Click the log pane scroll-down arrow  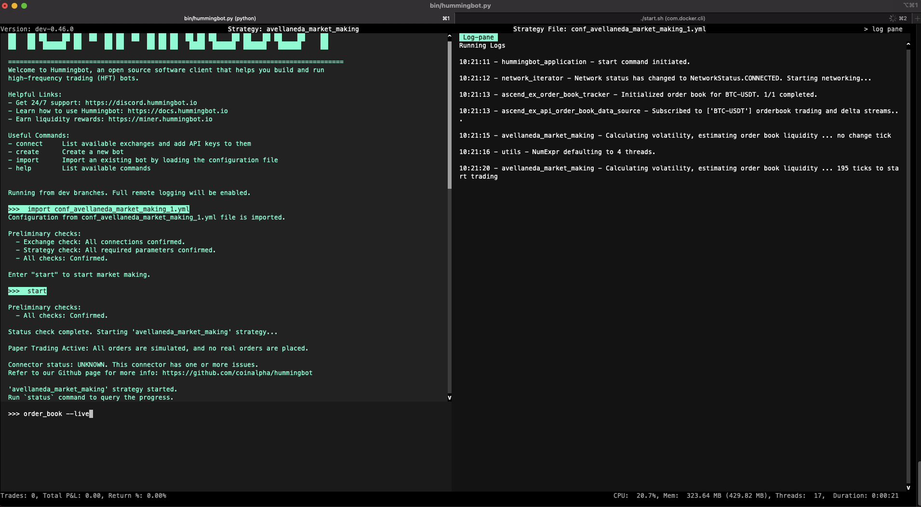coord(908,487)
